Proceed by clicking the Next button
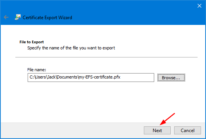The image size is (206, 139). pos(157,130)
